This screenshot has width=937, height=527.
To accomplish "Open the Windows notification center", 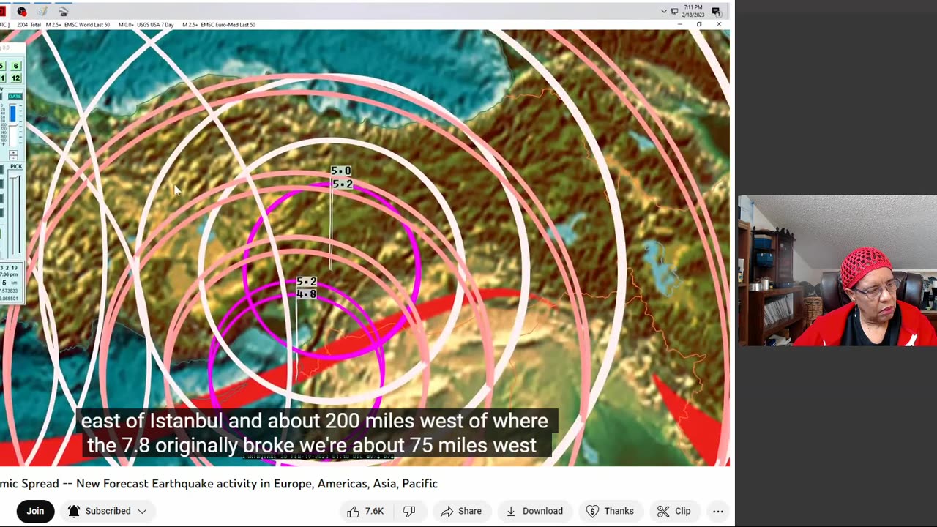I will [x=716, y=11].
